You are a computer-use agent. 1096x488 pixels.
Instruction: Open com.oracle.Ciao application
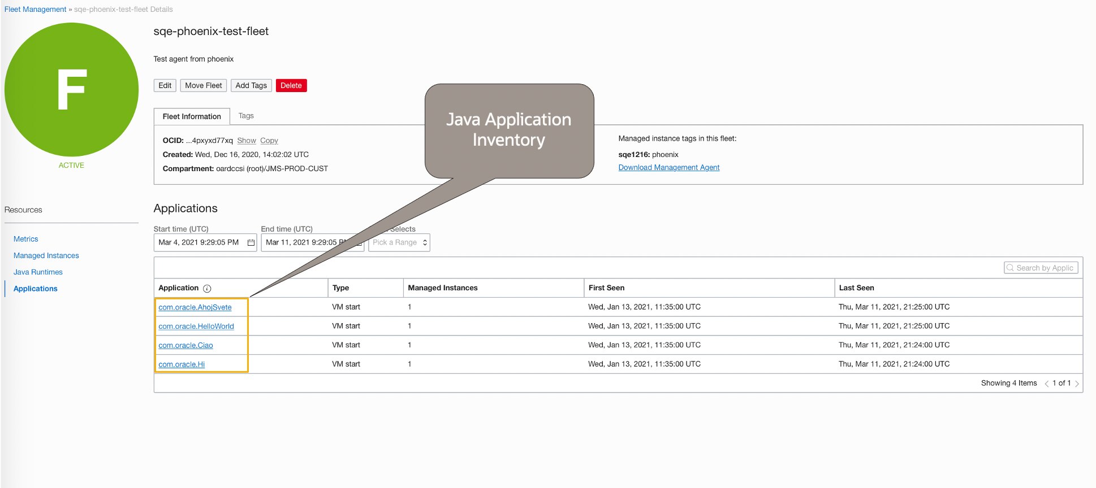pos(185,346)
